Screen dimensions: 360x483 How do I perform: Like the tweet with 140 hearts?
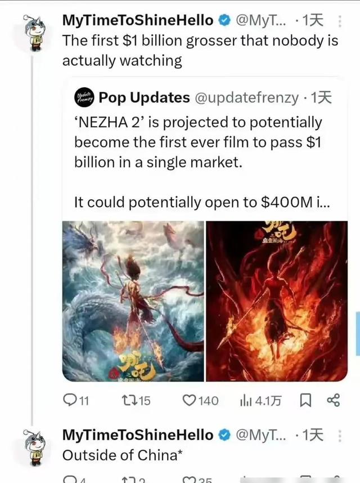[200, 400]
